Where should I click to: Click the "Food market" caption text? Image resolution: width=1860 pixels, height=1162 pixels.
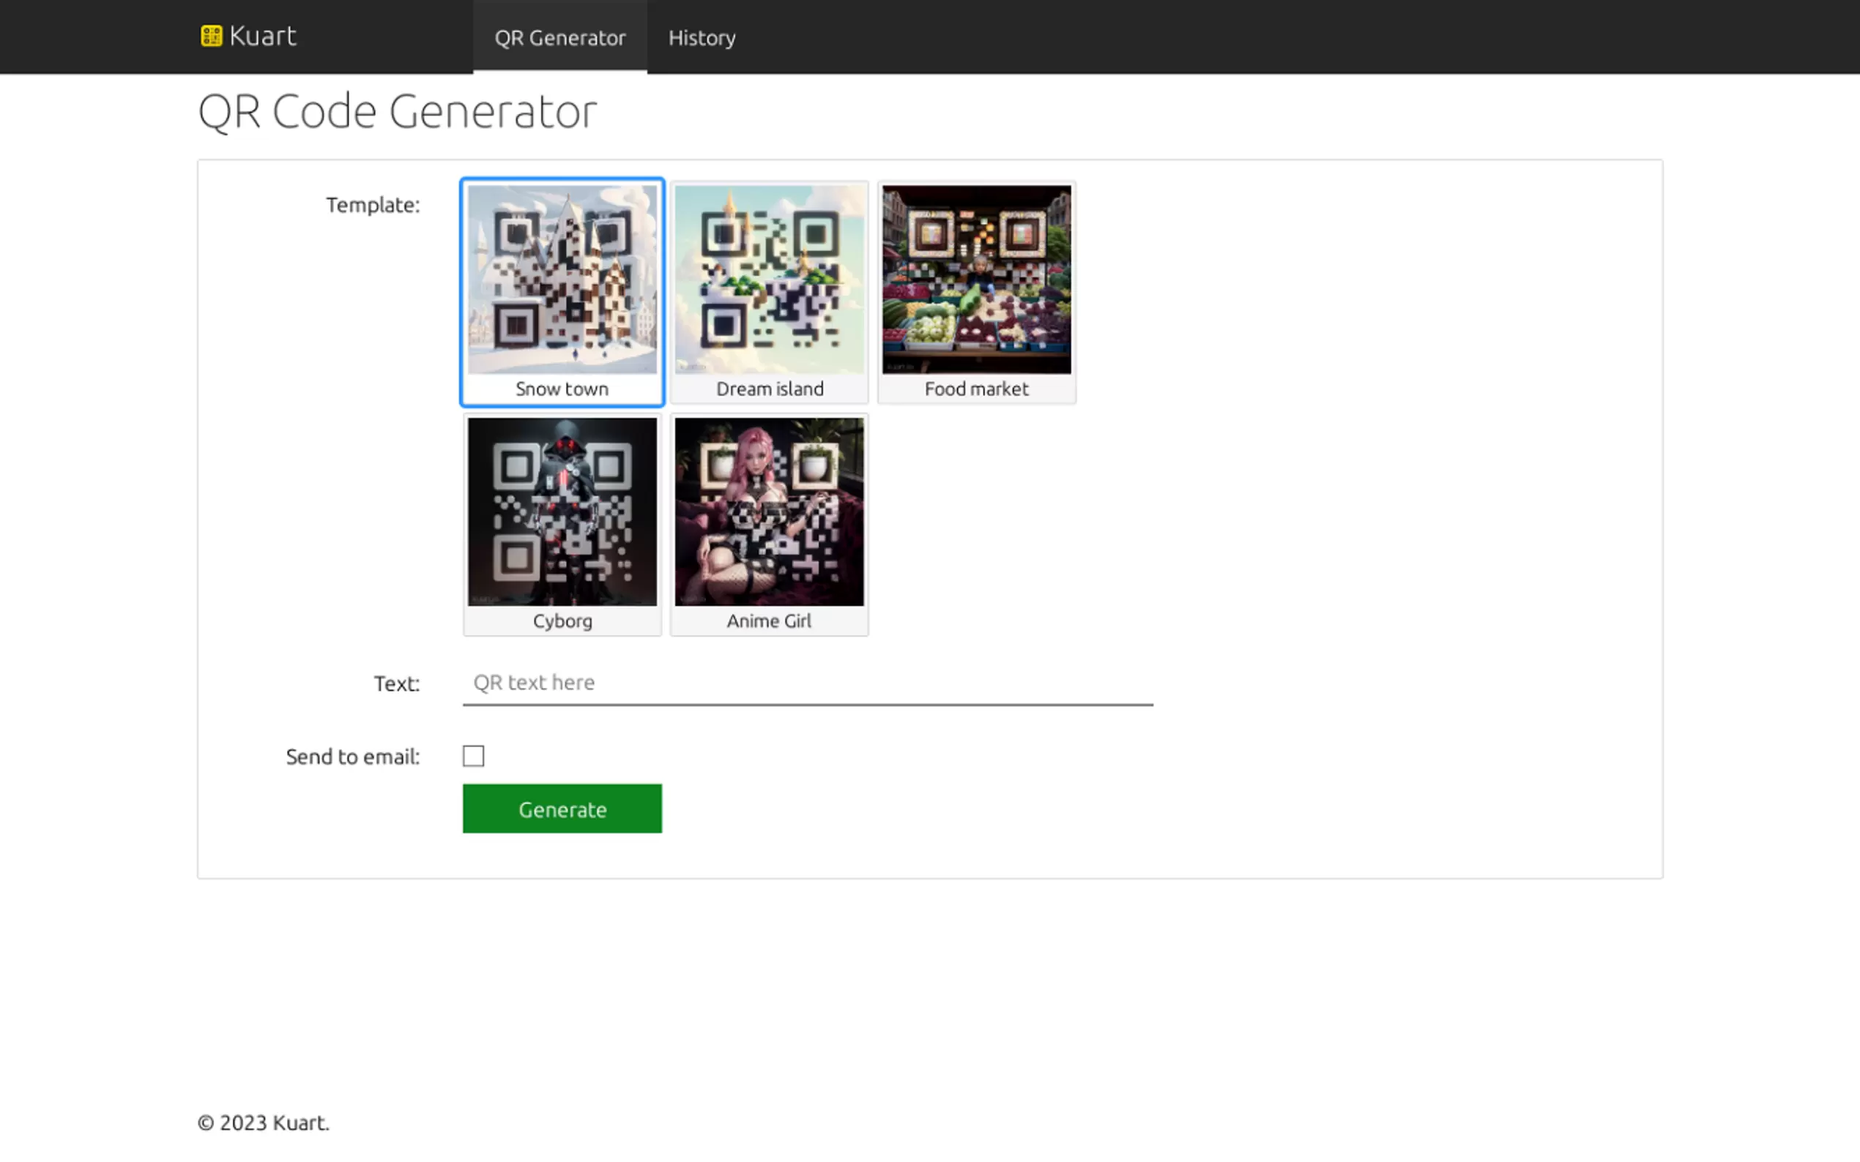coord(975,389)
